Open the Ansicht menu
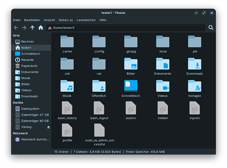Screen dimensions: 227x168 coord(49,20)
